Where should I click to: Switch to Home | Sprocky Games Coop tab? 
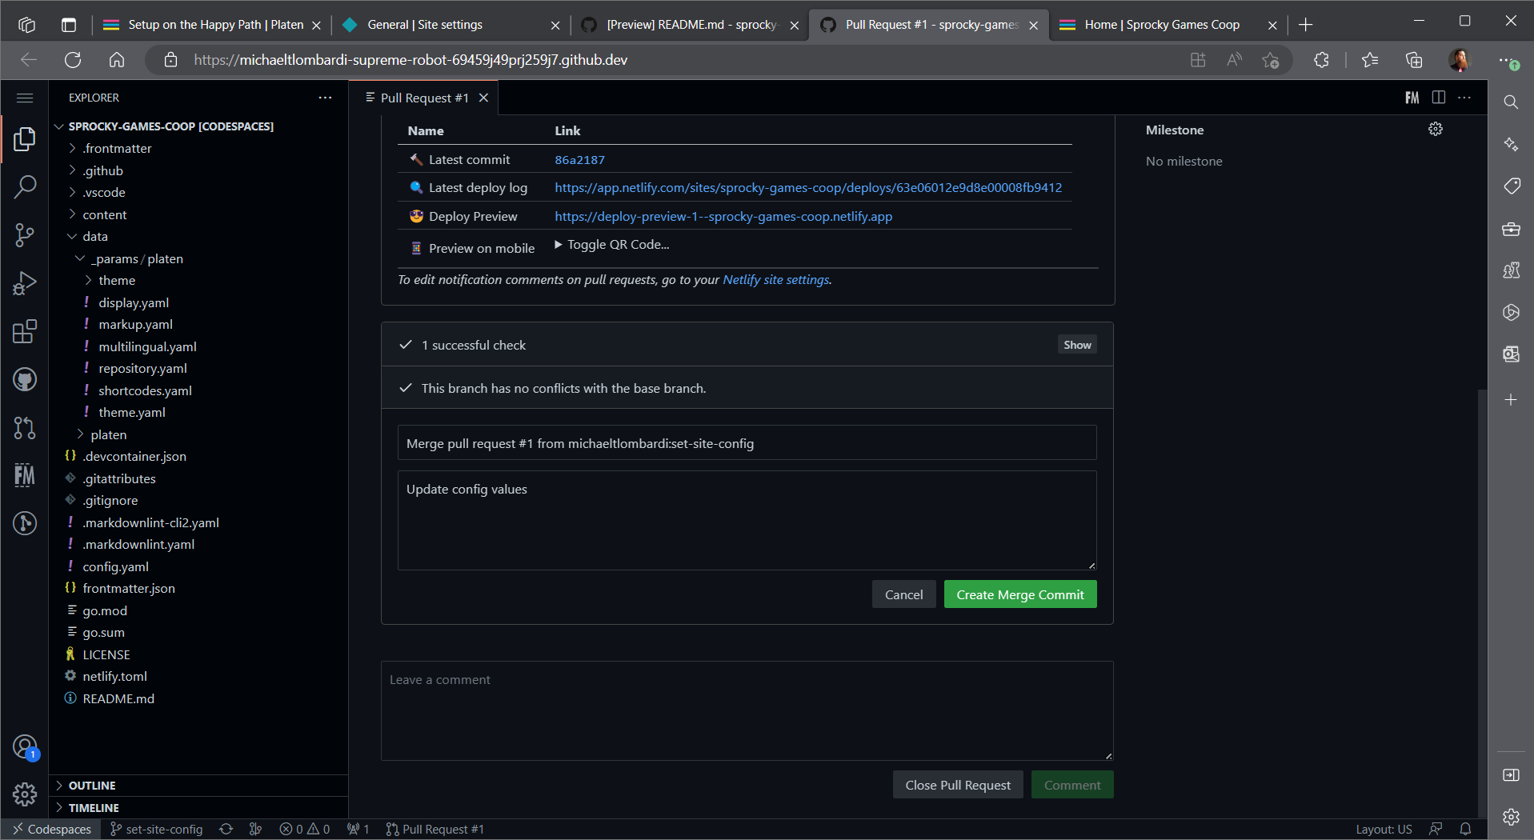click(1161, 25)
